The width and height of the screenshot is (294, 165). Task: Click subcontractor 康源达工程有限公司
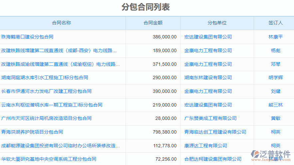click(x=206, y=146)
